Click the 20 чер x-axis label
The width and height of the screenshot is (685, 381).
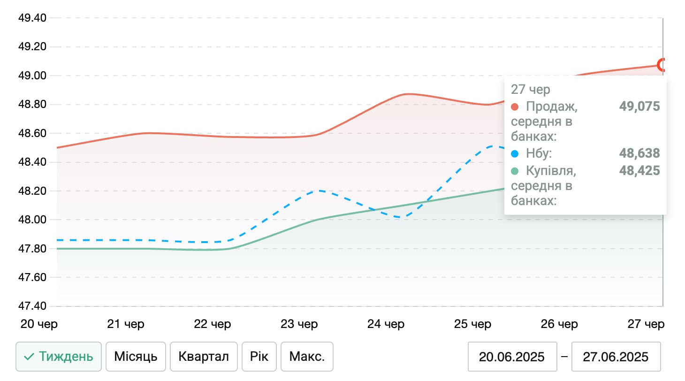tap(39, 324)
